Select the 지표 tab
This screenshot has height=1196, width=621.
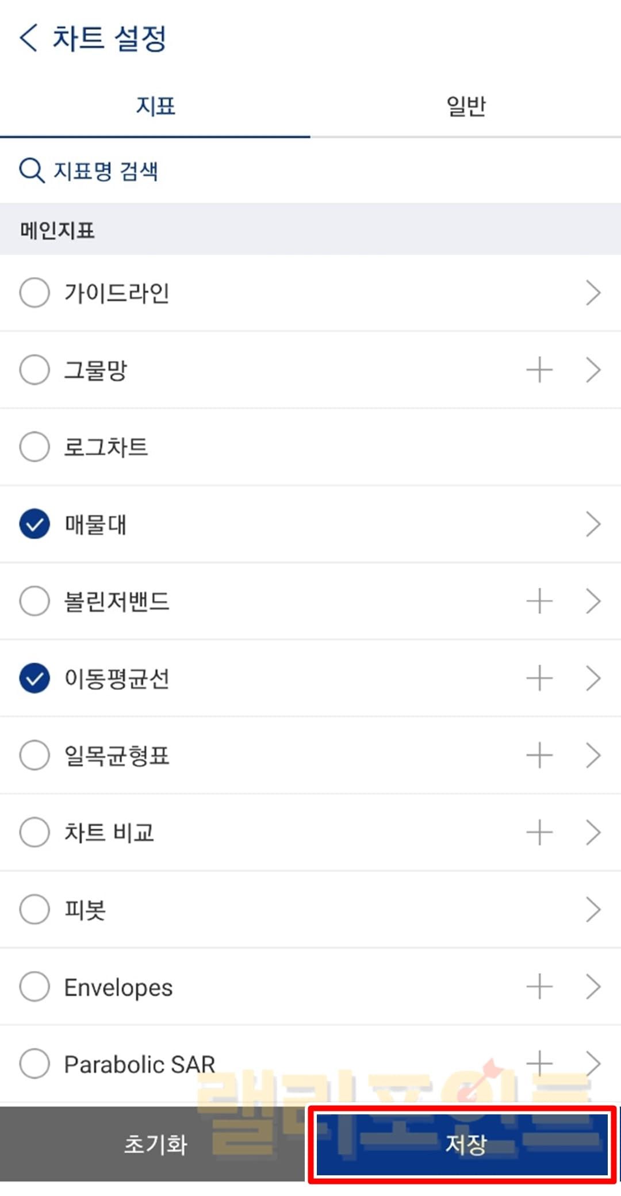tap(155, 106)
